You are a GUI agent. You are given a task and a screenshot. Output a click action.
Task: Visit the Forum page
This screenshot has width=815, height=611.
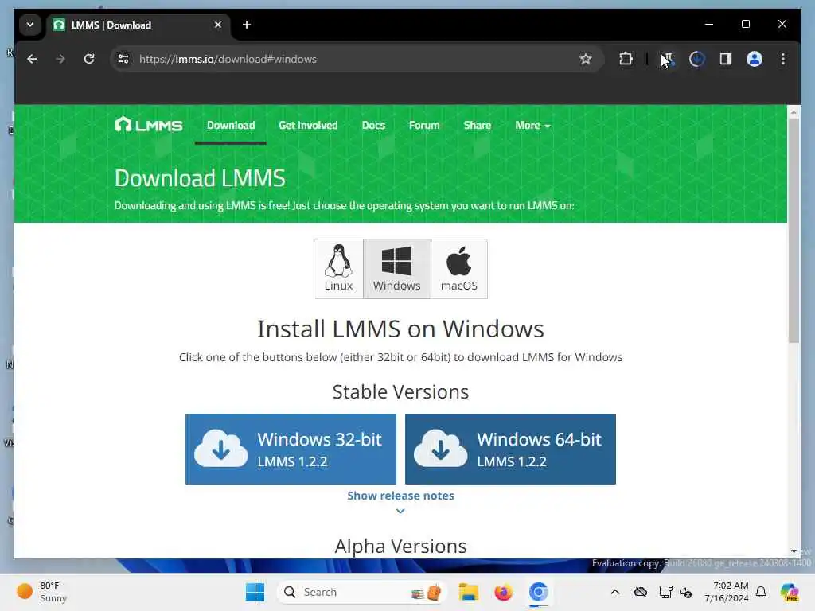click(424, 125)
